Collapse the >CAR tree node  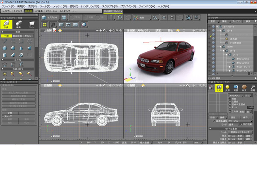[x=220, y=47]
